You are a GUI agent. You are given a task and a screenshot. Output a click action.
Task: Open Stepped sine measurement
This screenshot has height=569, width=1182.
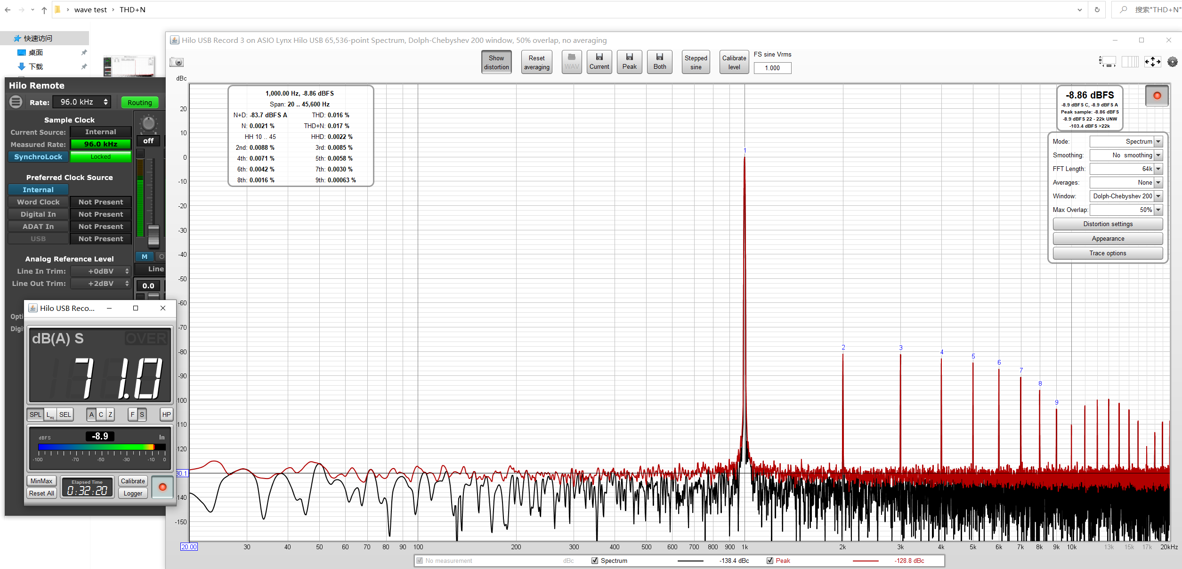tap(696, 62)
